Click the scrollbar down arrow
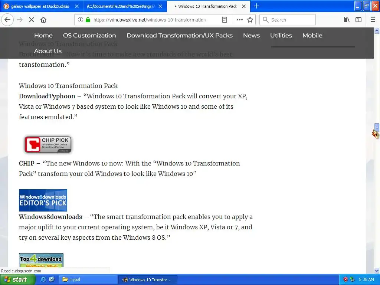 point(377,271)
